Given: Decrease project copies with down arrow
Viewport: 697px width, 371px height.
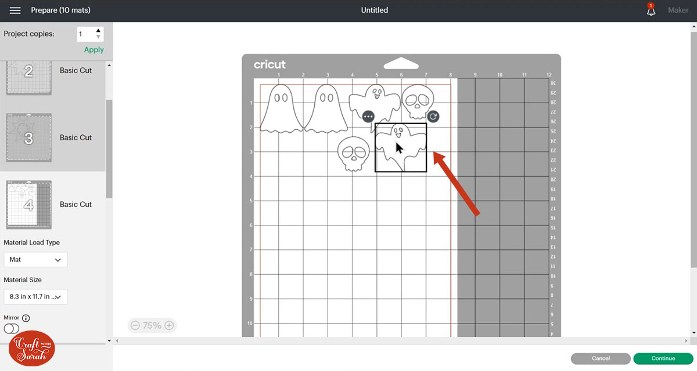Looking at the screenshot, I should (98, 38).
